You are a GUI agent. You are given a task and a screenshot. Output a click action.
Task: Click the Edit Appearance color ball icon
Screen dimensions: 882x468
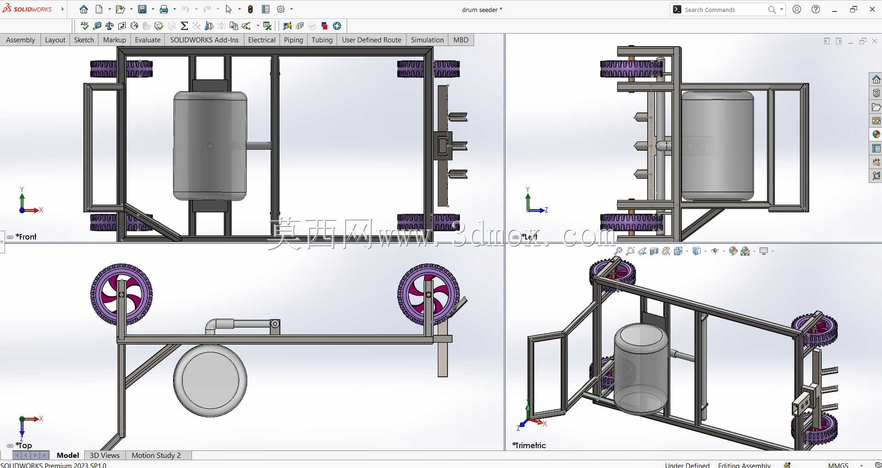pos(733,251)
